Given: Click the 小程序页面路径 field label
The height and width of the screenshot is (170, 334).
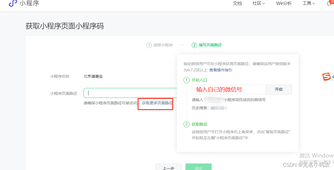Looking at the screenshot, I should pyautogui.click(x=64, y=93).
